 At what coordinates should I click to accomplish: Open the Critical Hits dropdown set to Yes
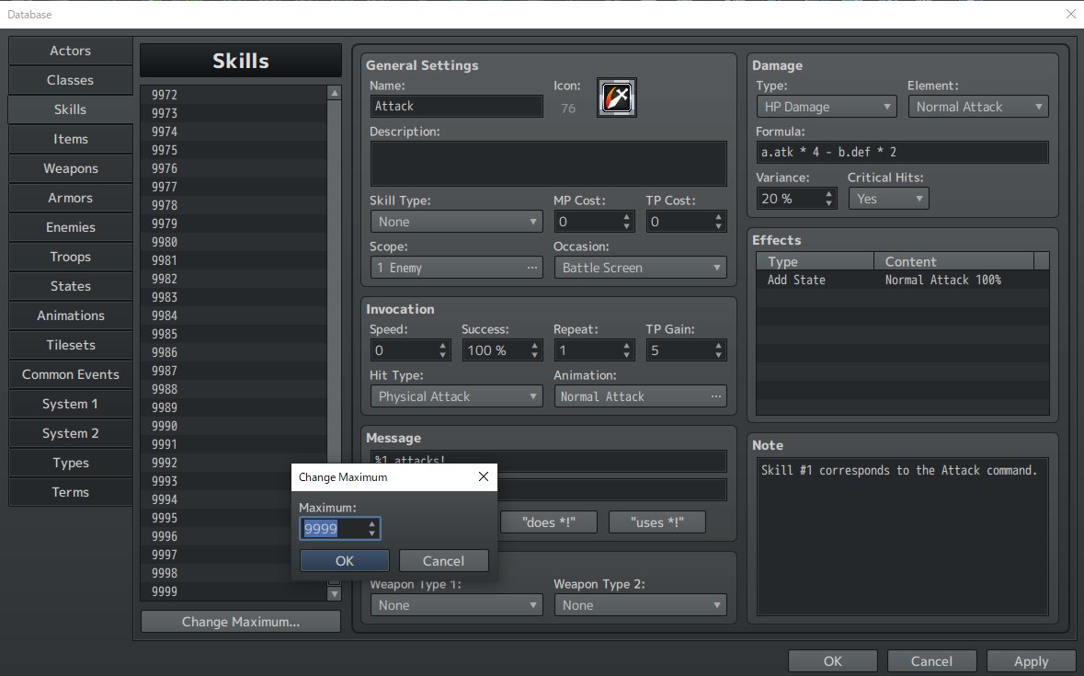[x=888, y=198]
